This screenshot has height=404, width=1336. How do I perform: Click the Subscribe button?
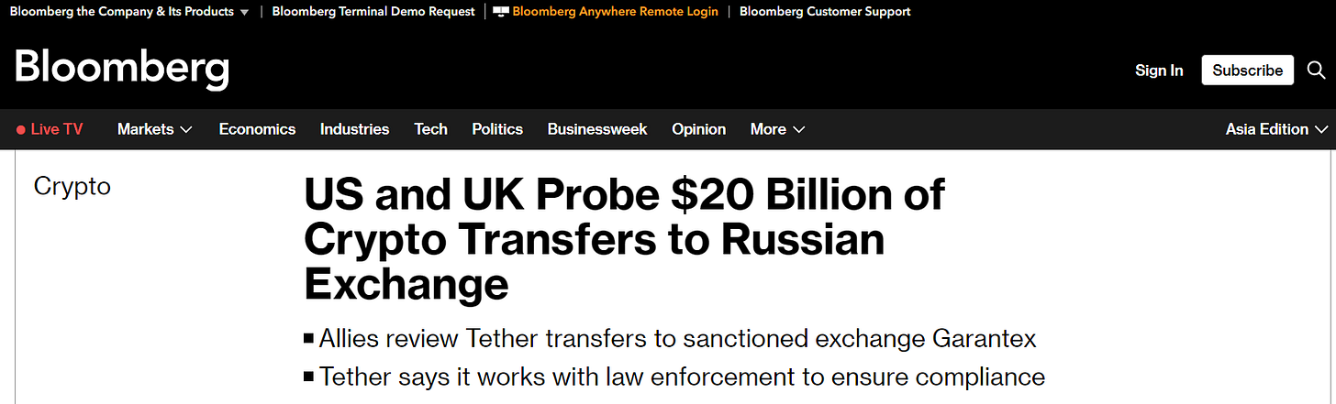coord(1247,71)
